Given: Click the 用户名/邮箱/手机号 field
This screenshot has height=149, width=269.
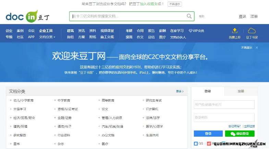Looking at the screenshot, I should (x=224, y=104).
